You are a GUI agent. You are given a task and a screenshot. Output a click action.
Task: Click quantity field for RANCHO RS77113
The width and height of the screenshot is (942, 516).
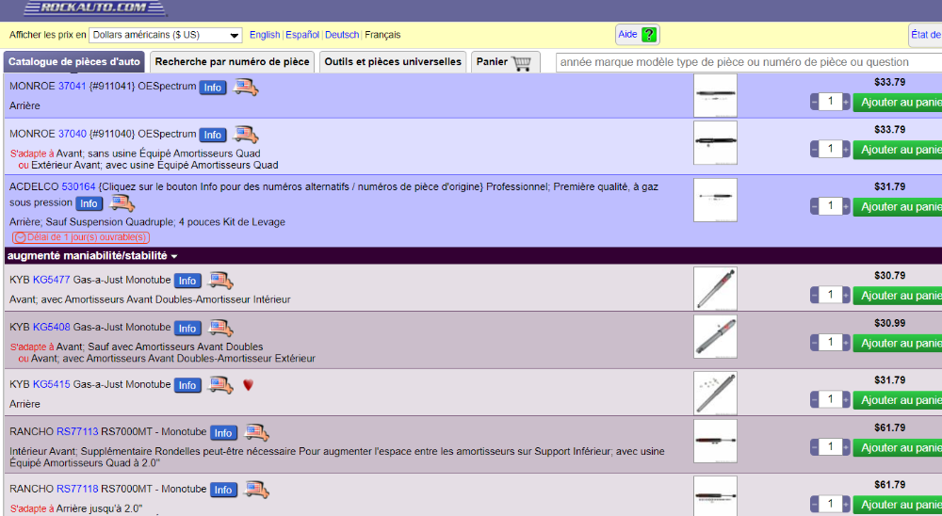click(x=830, y=447)
